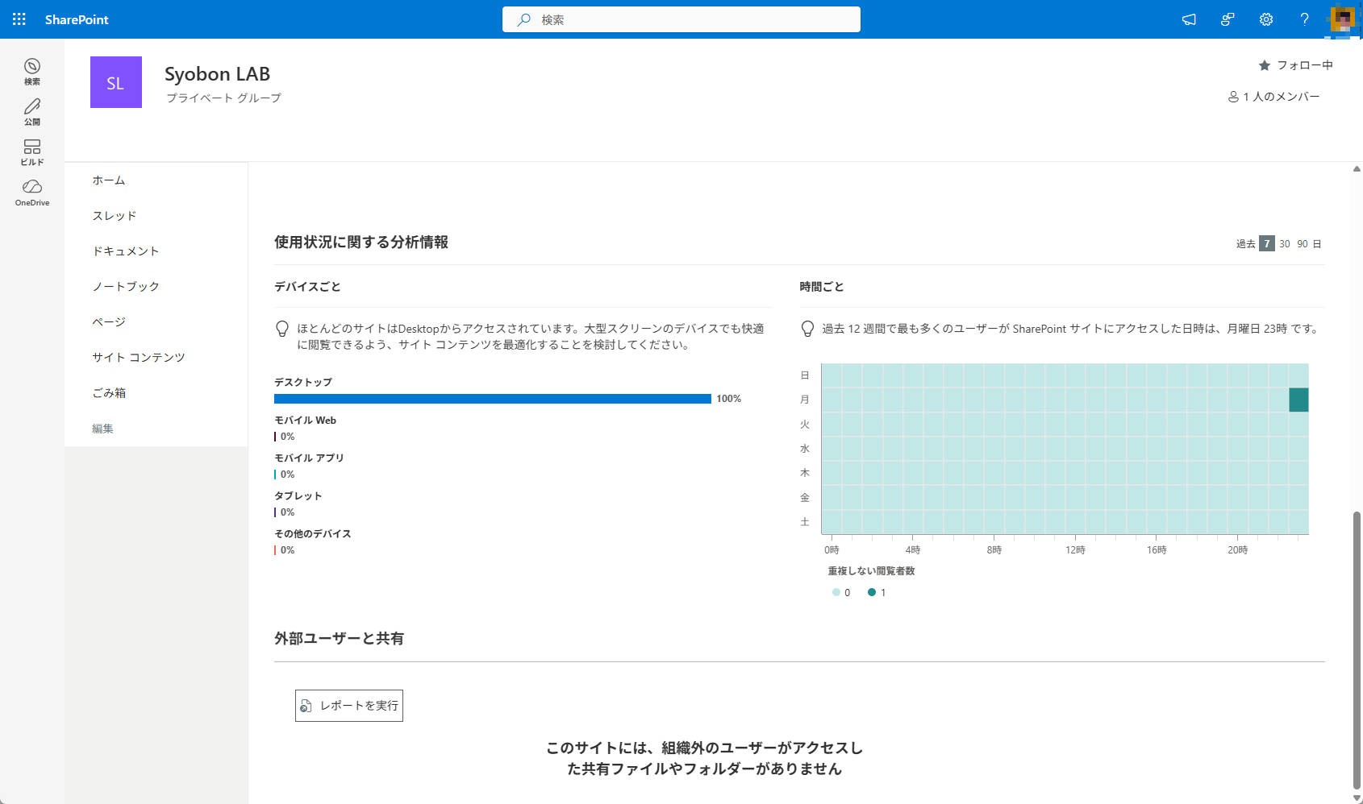Click the 使用状況に関する分析情報 heading
Image resolution: width=1363 pixels, height=804 pixels.
(361, 242)
